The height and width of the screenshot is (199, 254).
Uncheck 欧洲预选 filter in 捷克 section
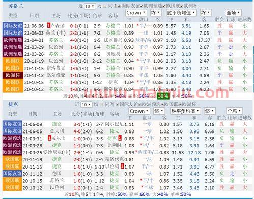140,105
